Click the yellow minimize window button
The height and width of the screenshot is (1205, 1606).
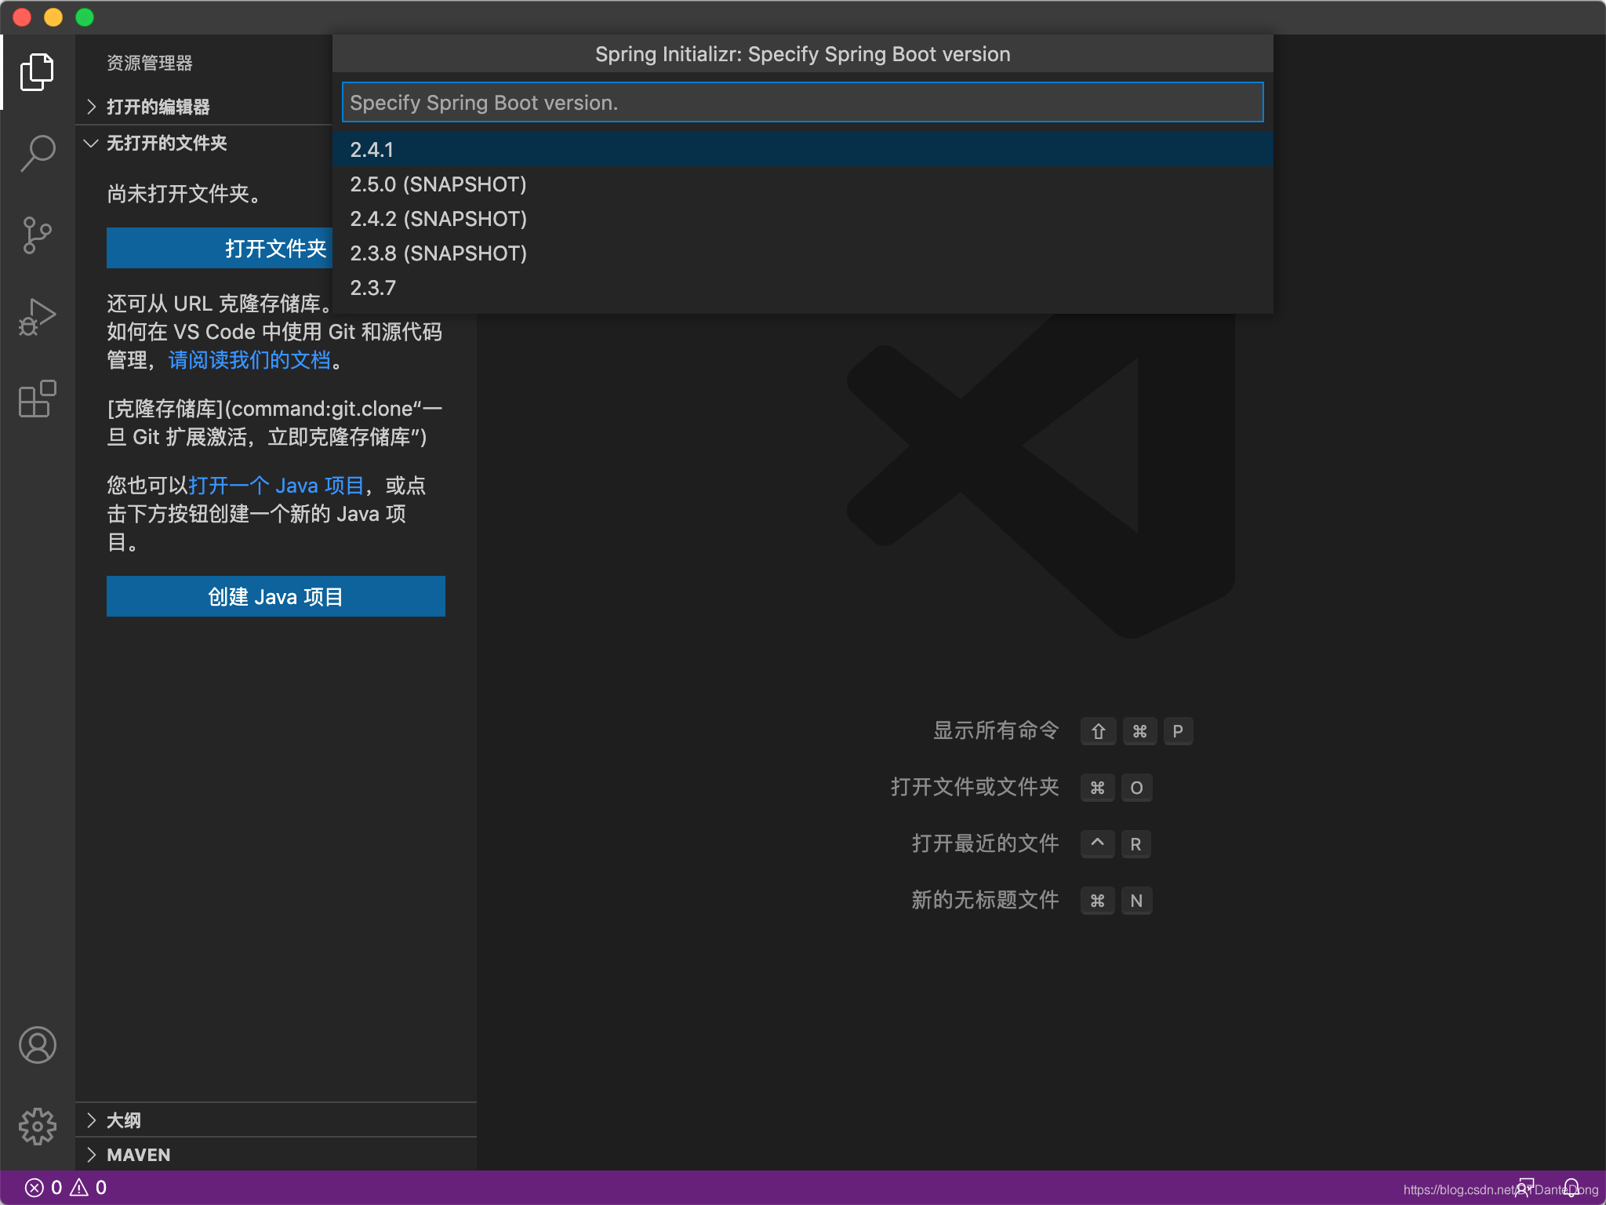pos(53,17)
